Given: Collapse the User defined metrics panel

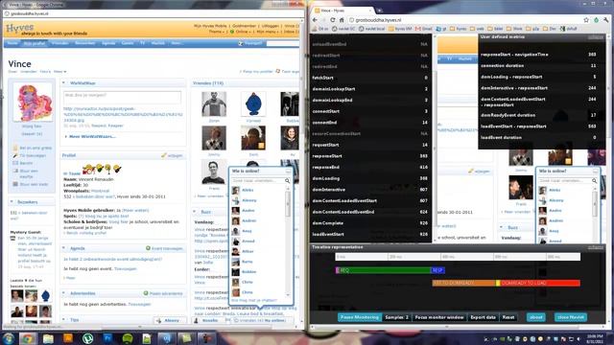Looking at the screenshot, I should 596,37.
